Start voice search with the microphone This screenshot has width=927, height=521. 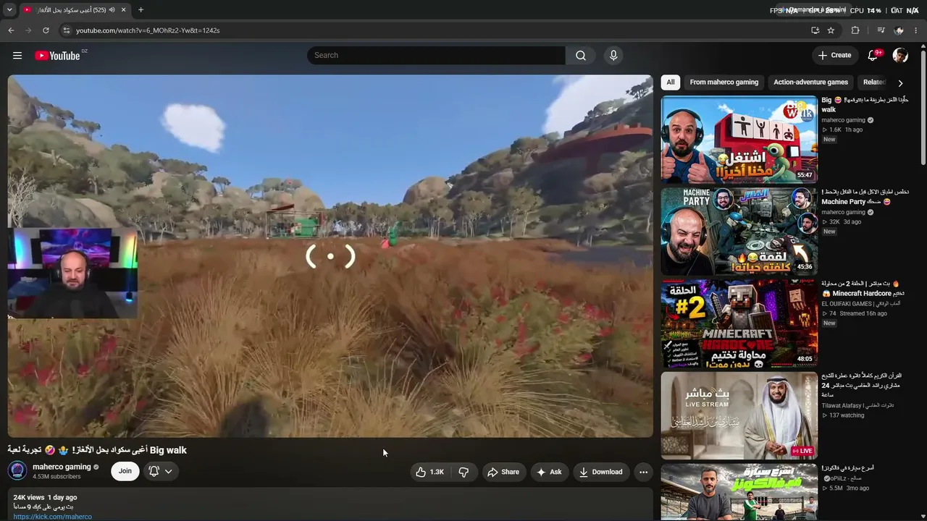613,56
